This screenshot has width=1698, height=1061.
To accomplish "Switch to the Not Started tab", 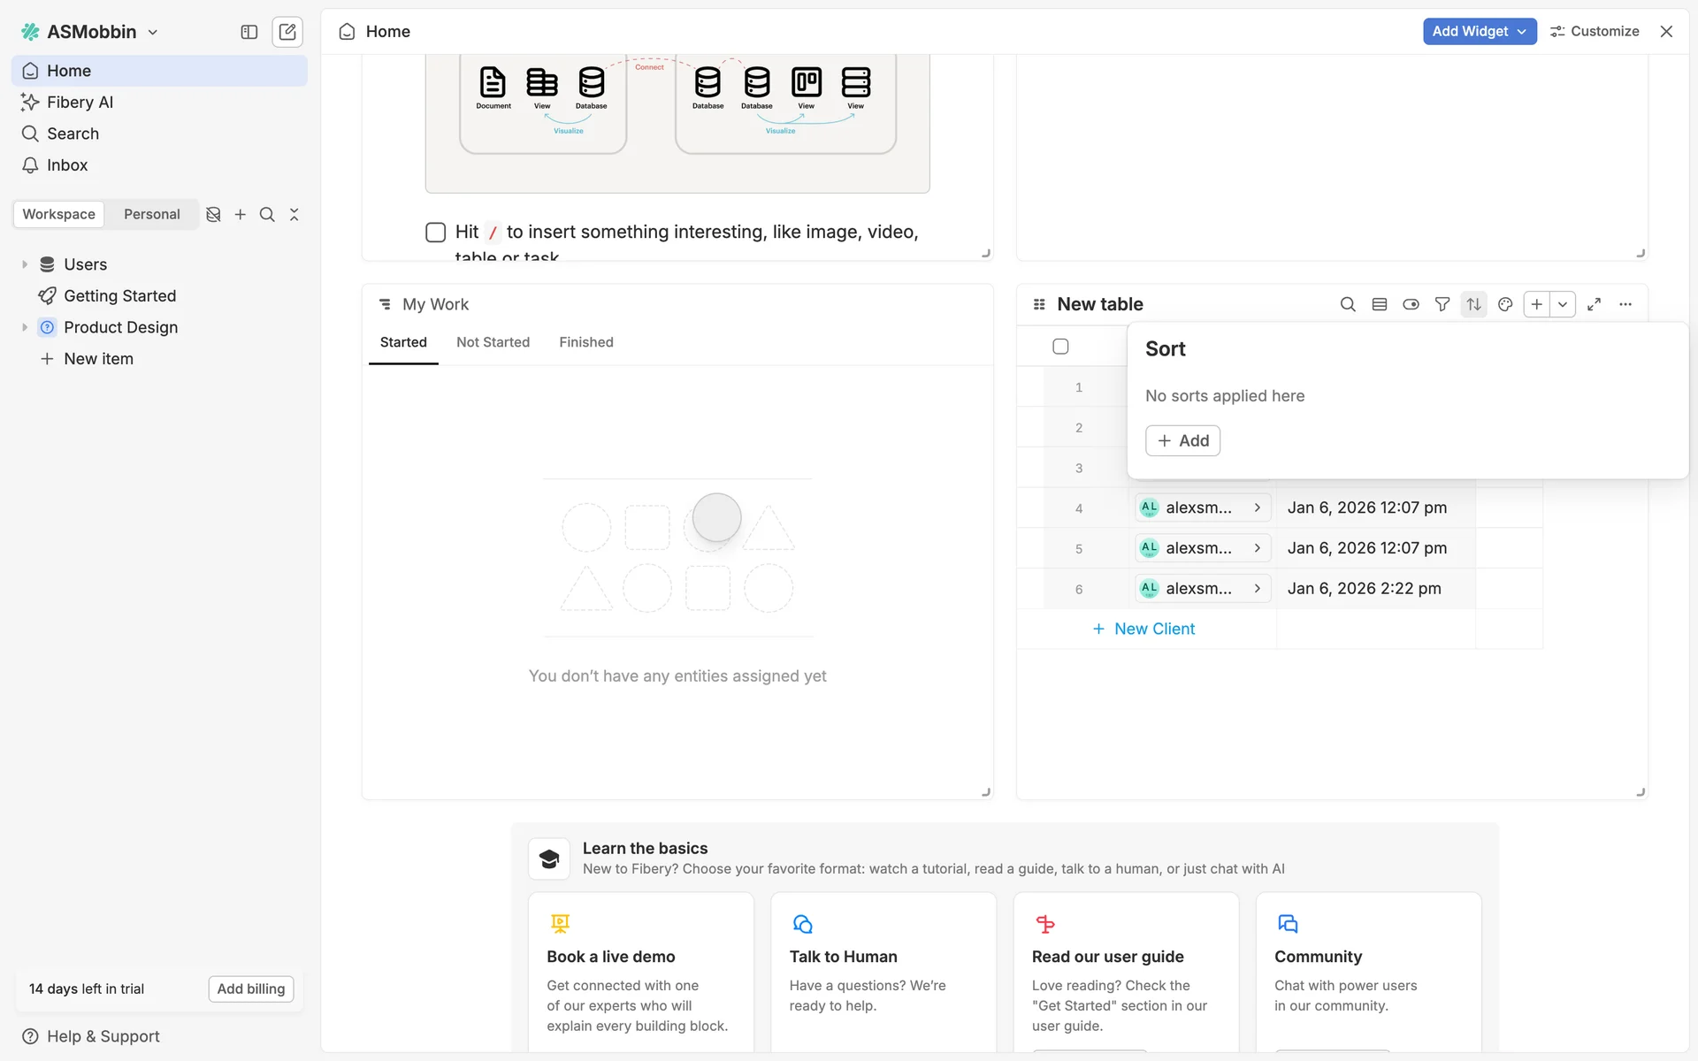I will click(493, 342).
